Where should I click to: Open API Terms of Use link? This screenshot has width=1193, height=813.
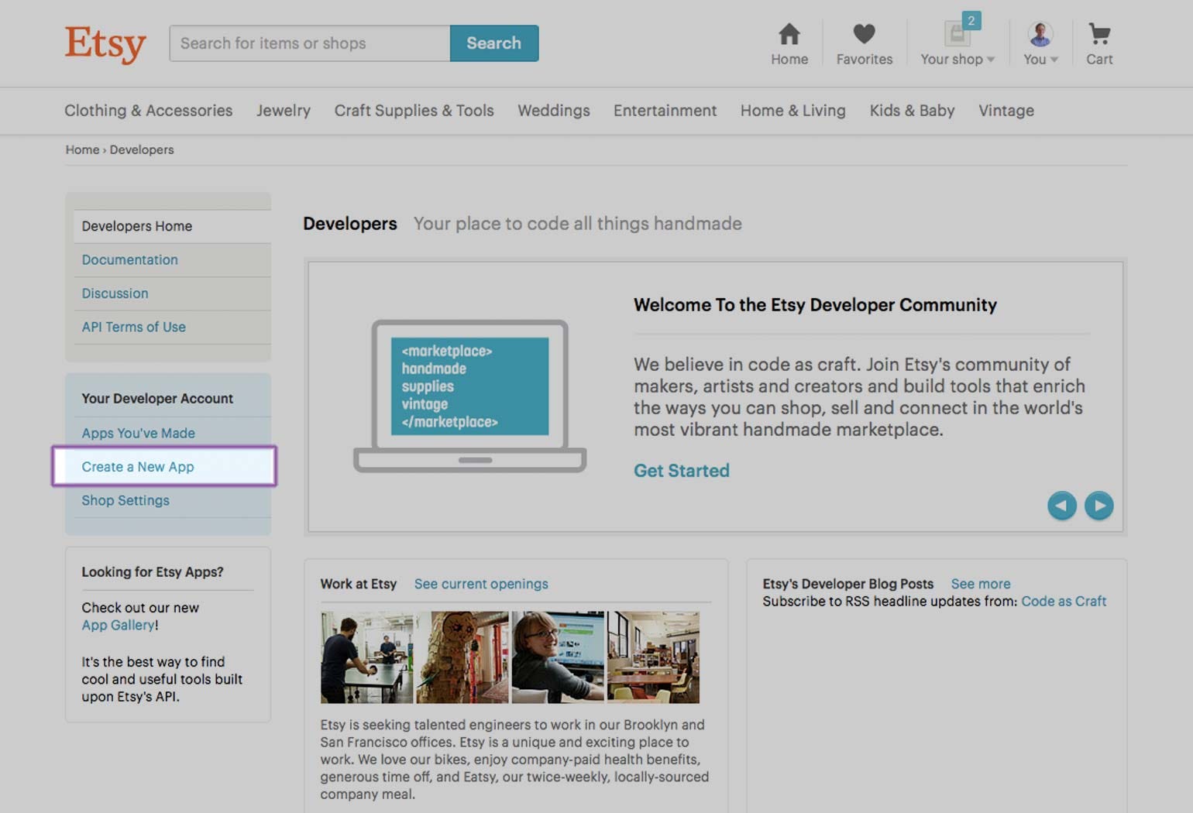[x=133, y=327]
